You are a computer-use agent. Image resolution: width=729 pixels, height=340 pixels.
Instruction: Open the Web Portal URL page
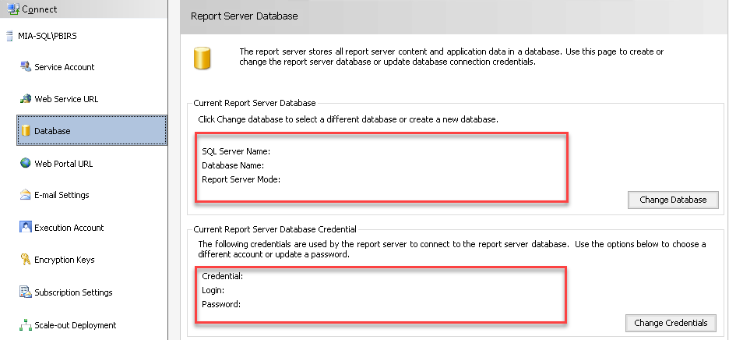point(64,164)
